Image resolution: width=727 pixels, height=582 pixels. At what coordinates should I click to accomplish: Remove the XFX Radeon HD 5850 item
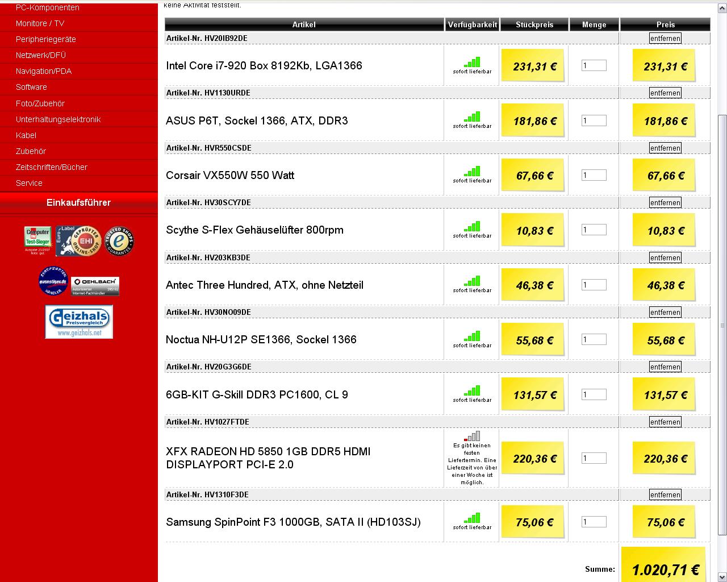pos(665,422)
